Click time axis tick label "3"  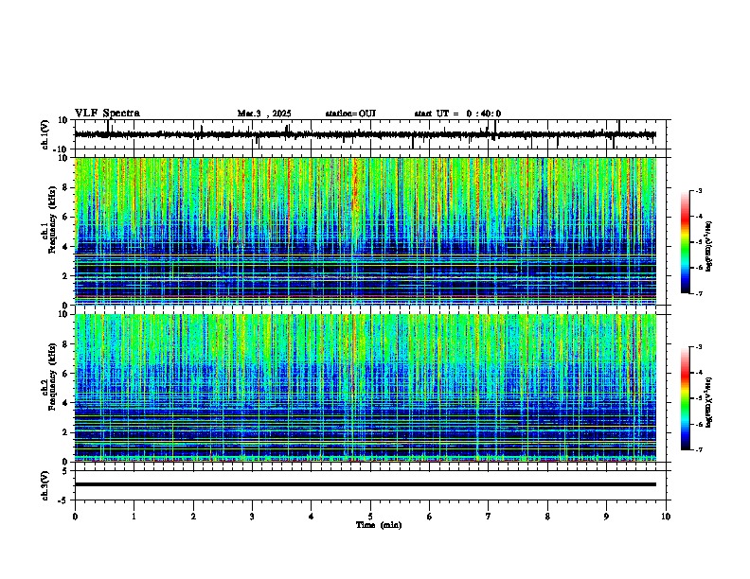point(252,517)
